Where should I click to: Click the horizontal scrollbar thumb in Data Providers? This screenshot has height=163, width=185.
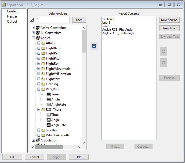click(49, 147)
